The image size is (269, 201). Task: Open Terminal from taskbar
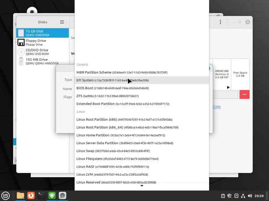pyautogui.click(x=41, y=196)
